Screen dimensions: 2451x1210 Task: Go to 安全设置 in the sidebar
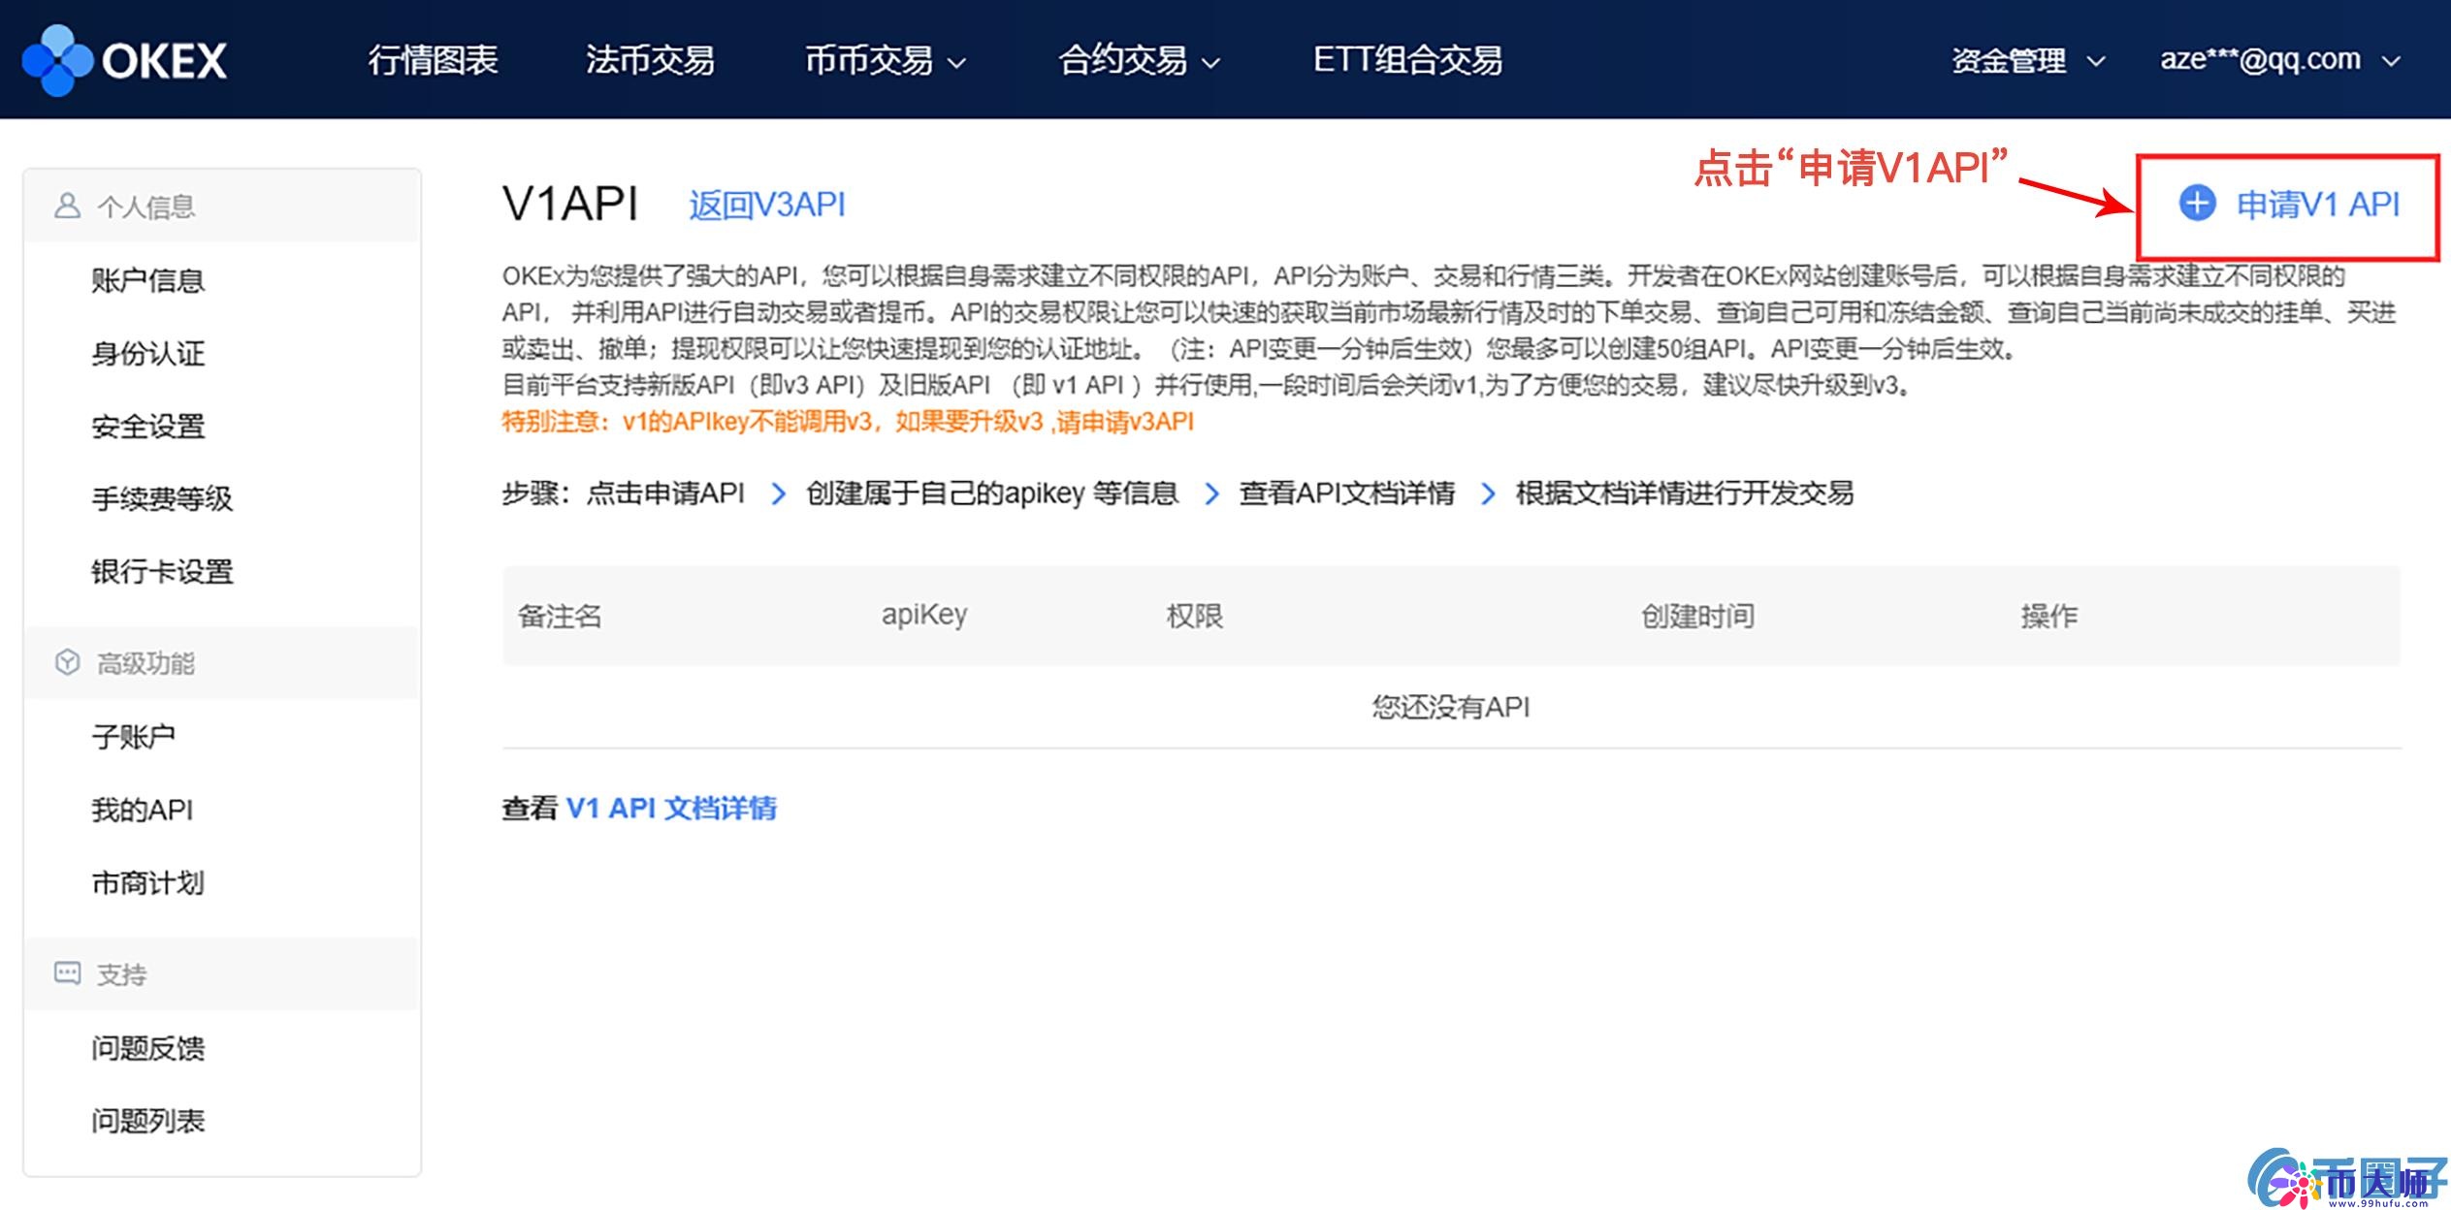[147, 426]
